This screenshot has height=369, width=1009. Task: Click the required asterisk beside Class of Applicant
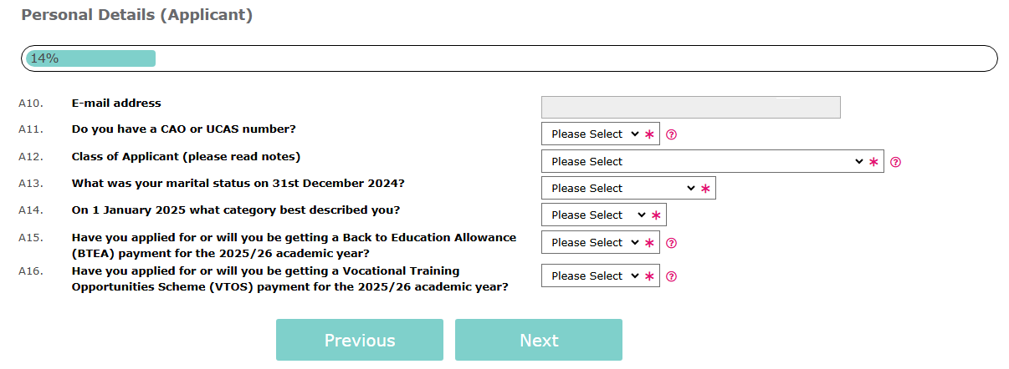coord(874,162)
